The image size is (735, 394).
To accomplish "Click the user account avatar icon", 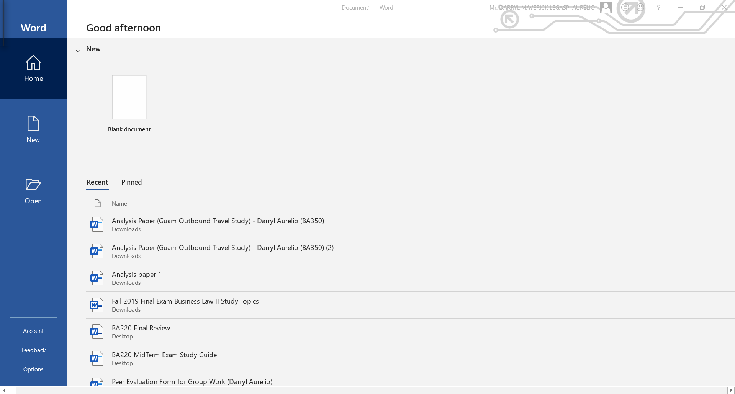I will pyautogui.click(x=606, y=7).
